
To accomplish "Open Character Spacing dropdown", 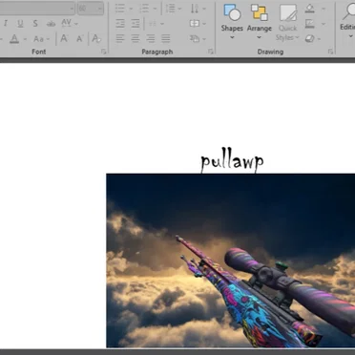I will point(70,23).
